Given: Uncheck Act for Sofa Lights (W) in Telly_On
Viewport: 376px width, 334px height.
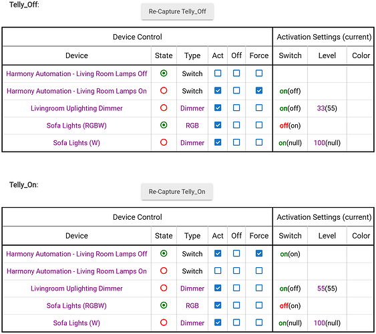Looking at the screenshot, I should pyautogui.click(x=218, y=323).
